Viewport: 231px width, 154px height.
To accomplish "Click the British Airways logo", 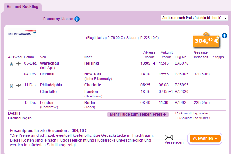I will click(22, 33).
